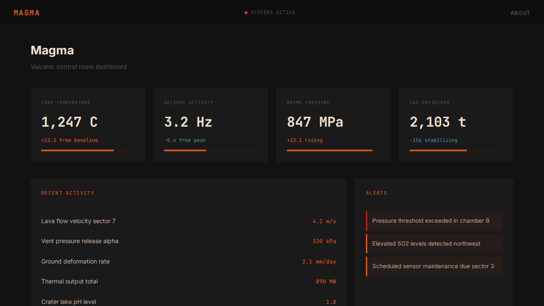
Task: Open the About page link
Action: tap(520, 13)
